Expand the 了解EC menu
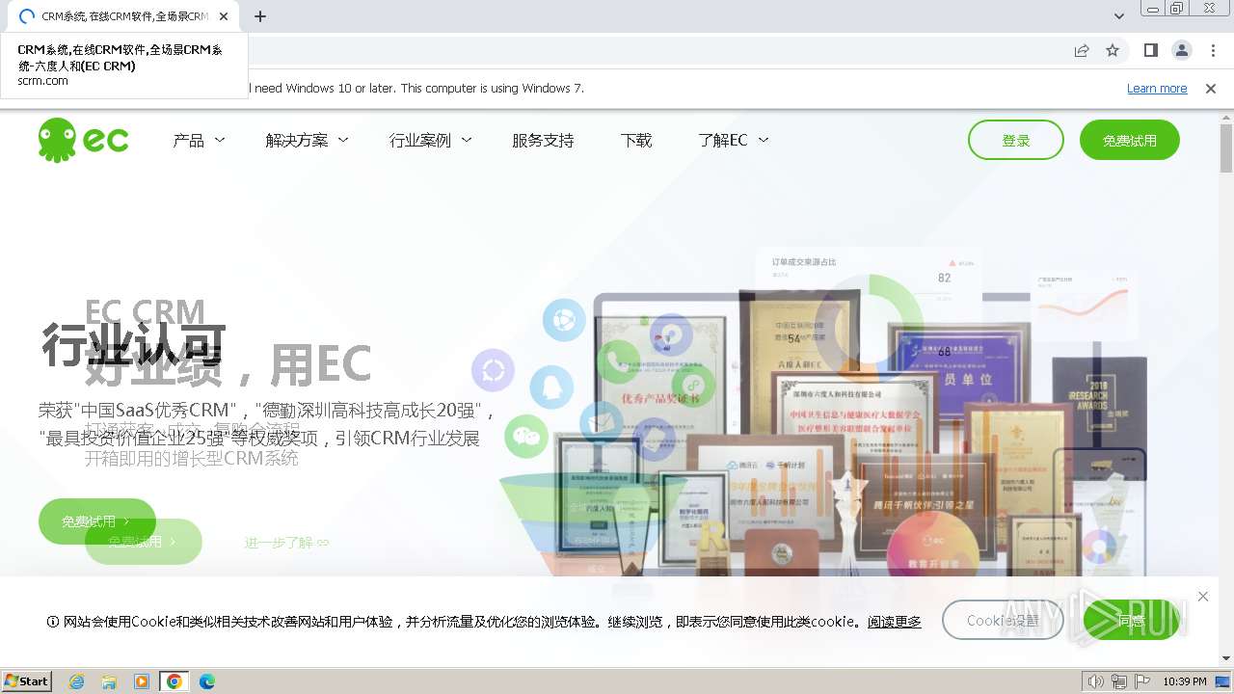Screen dimensions: 1234x694 (x=733, y=141)
